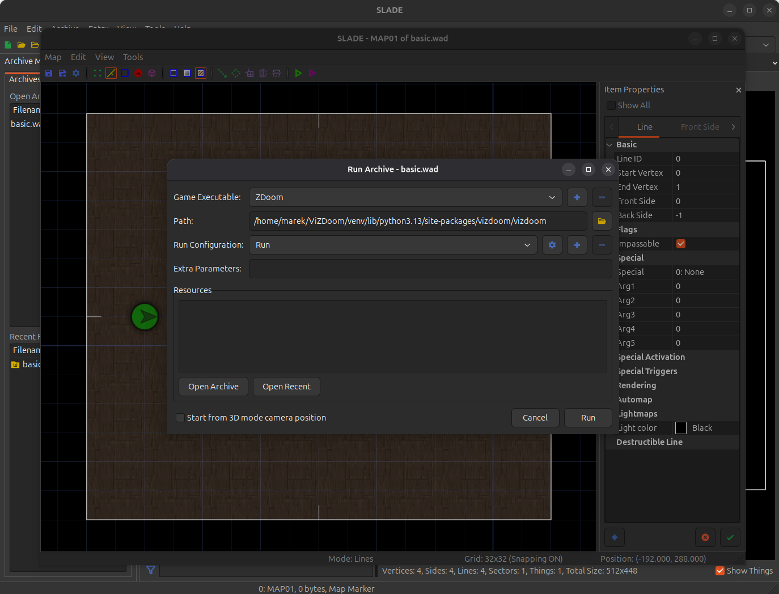Open map settings with the gear toolbar icon
The image size is (779, 594).
(x=76, y=73)
